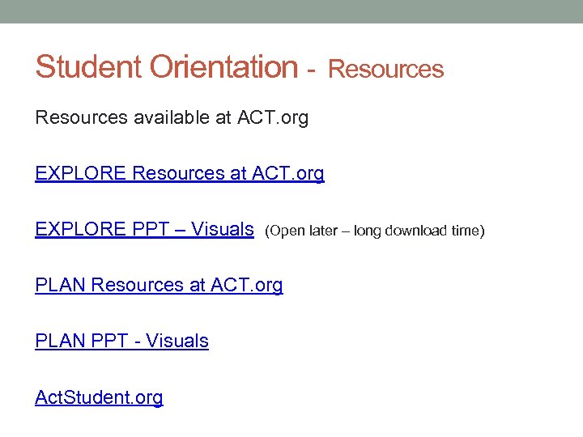The height and width of the screenshot is (437, 583).
Task: Click "ACT.org" in the unlinked "Resources available" line
Action: tap(273, 117)
